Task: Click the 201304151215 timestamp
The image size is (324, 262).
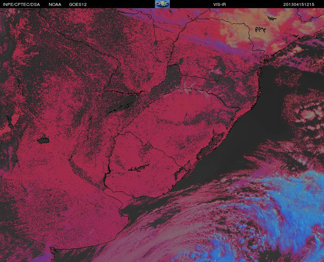Action: click(299, 4)
